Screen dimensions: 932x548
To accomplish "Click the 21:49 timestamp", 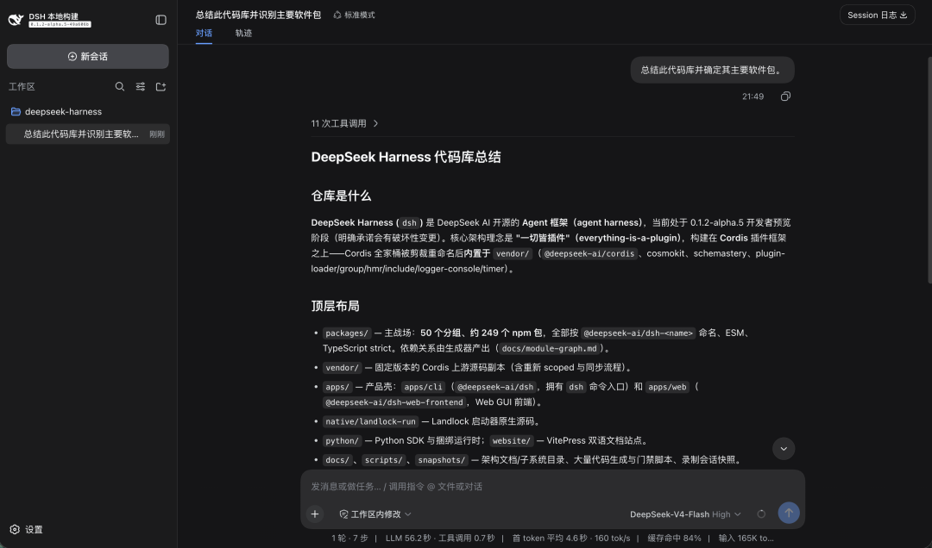I will 753,97.
